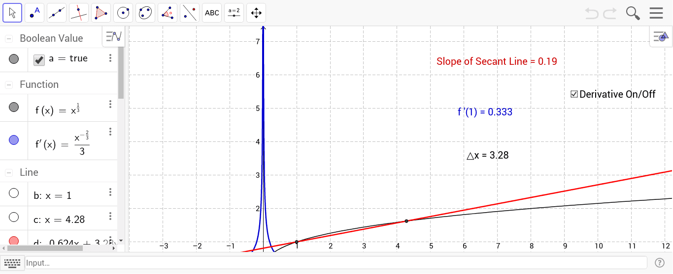This screenshot has height=274, width=673.
Task: Open input help question mark
Action: 660,263
